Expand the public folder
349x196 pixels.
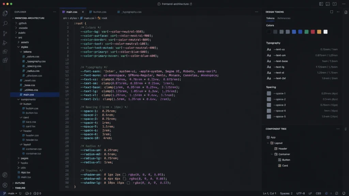click(x=16, y=33)
